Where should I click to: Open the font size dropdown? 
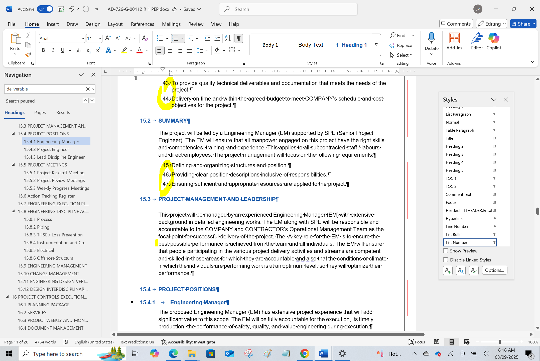[100, 38]
